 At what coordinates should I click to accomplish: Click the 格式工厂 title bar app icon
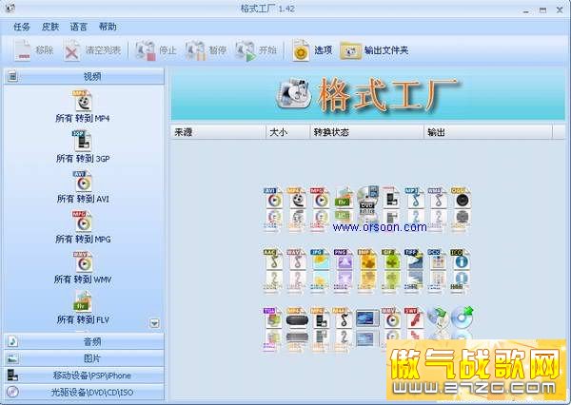(10, 9)
